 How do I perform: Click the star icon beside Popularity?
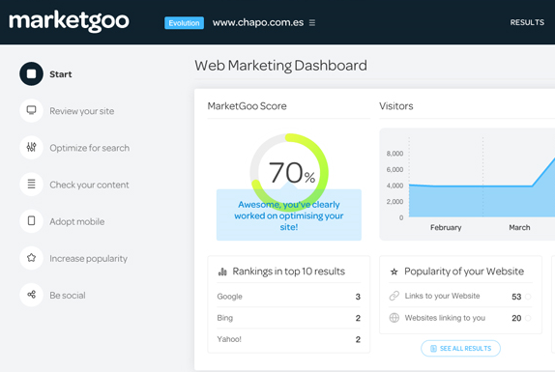(x=394, y=272)
